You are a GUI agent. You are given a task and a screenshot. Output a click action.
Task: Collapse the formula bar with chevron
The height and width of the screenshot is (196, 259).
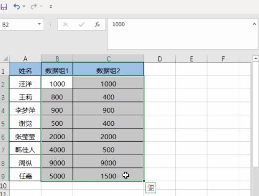pos(255,24)
